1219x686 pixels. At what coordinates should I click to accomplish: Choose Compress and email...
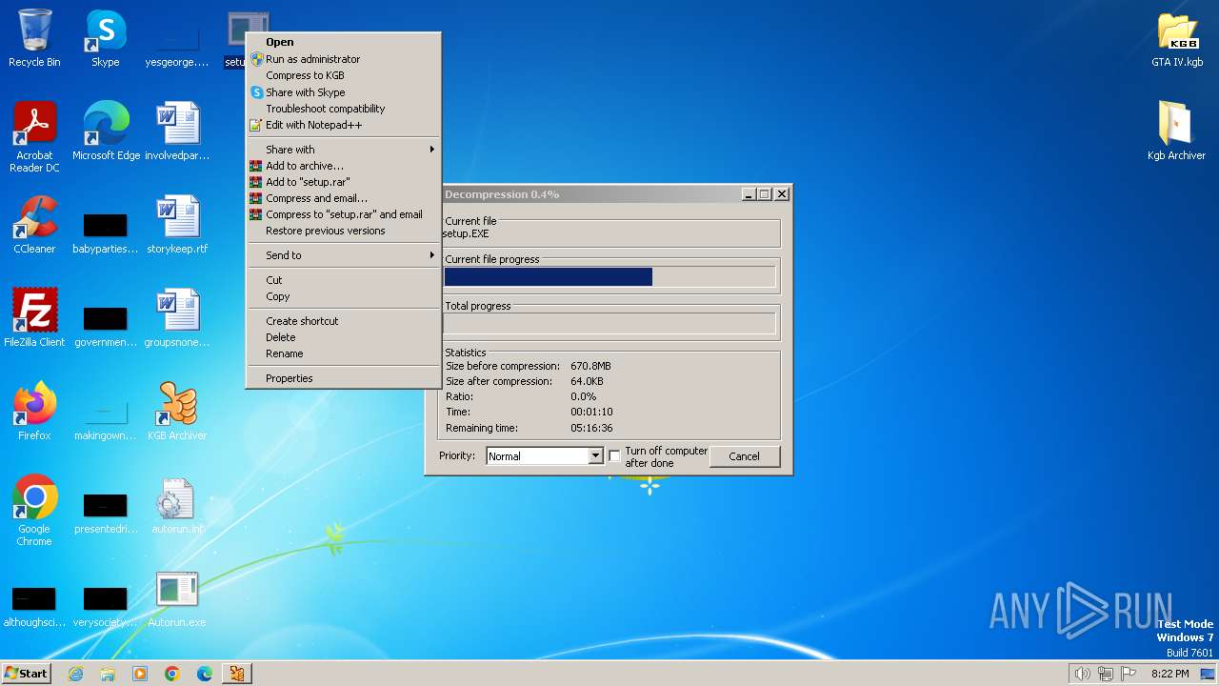pyautogui.click(x=344, y=198)
